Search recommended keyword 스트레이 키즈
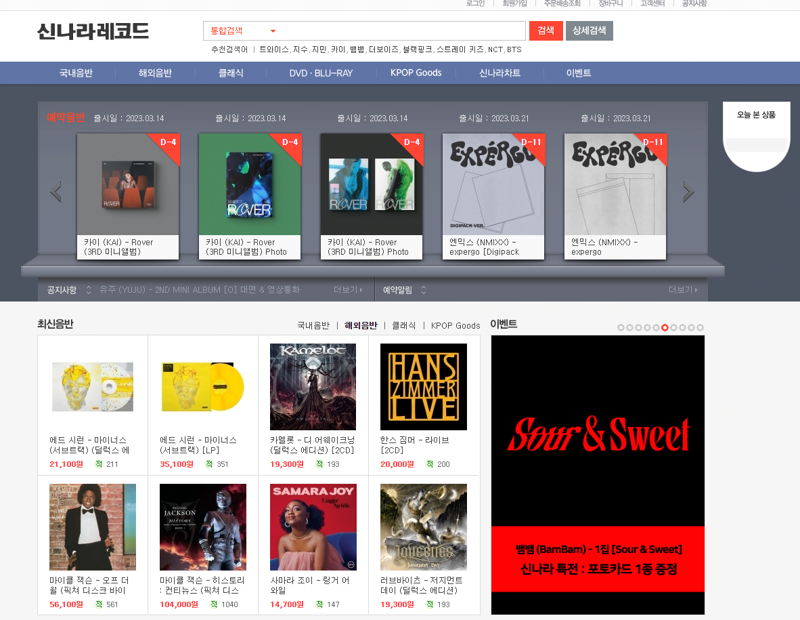Viewport: 800px width, 620px height. point(460,49)
